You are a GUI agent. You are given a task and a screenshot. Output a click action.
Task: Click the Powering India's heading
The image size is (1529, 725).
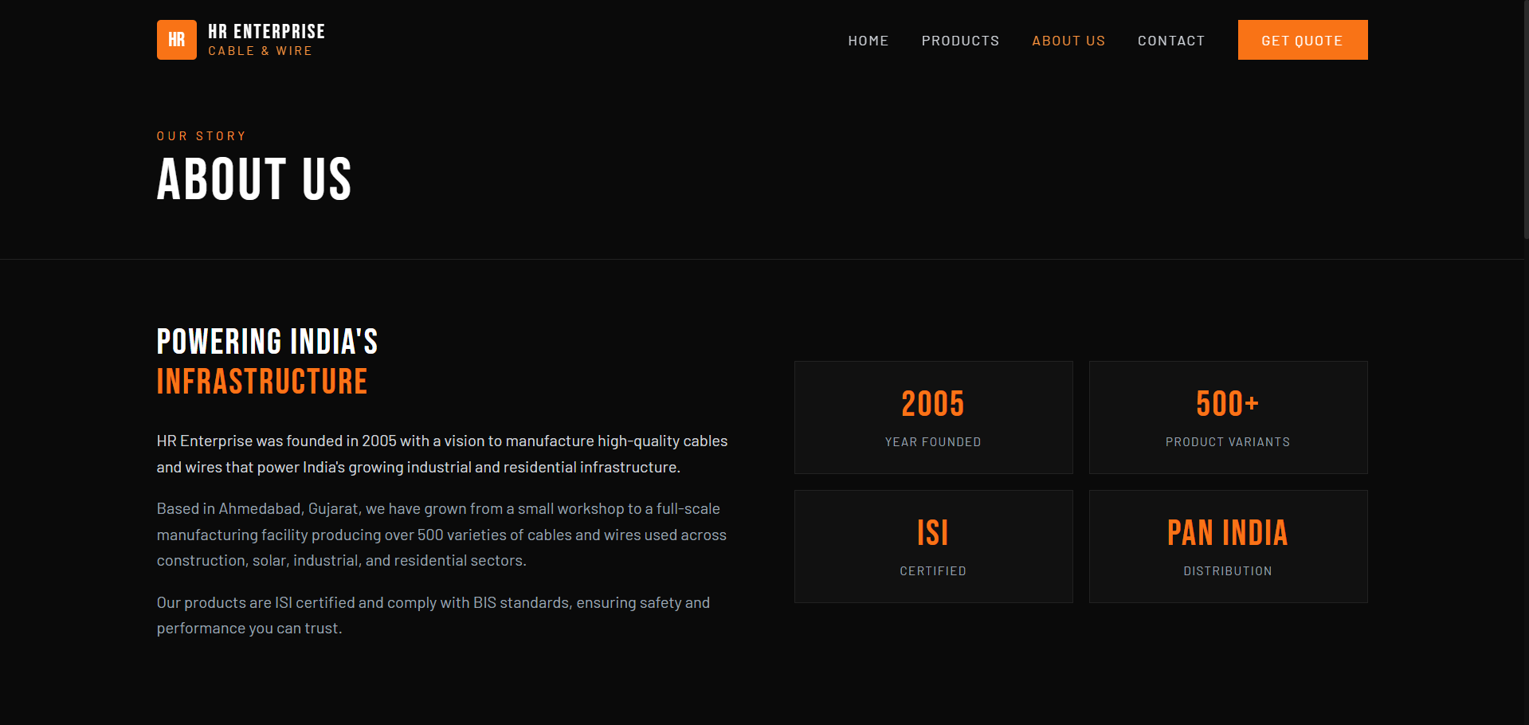tap(267, 342)
